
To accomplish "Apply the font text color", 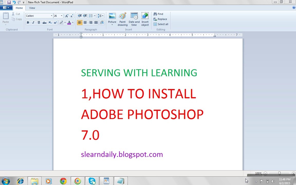I will pos(69,22).
